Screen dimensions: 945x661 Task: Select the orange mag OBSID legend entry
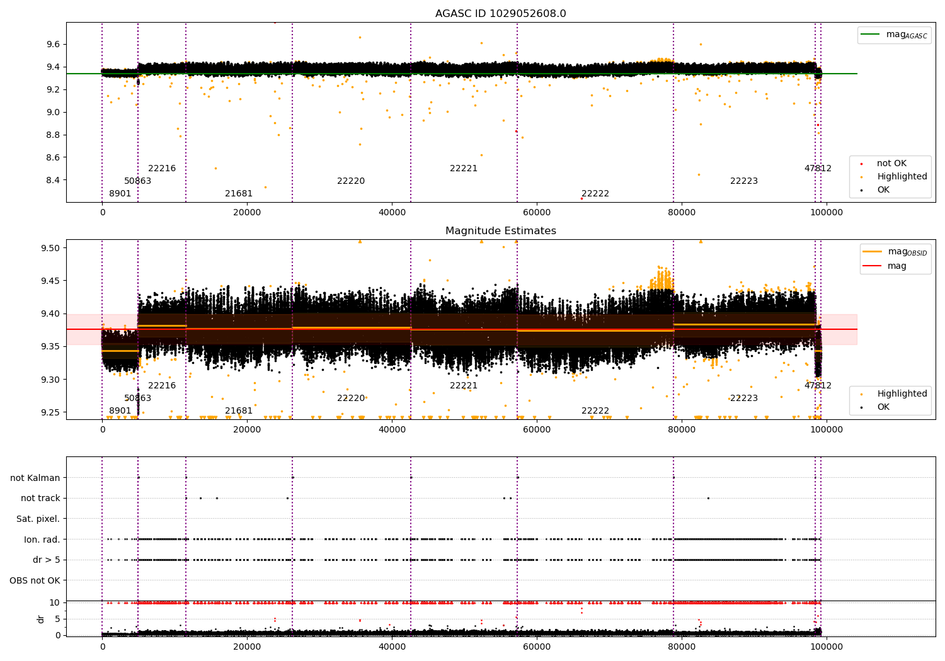895,252
